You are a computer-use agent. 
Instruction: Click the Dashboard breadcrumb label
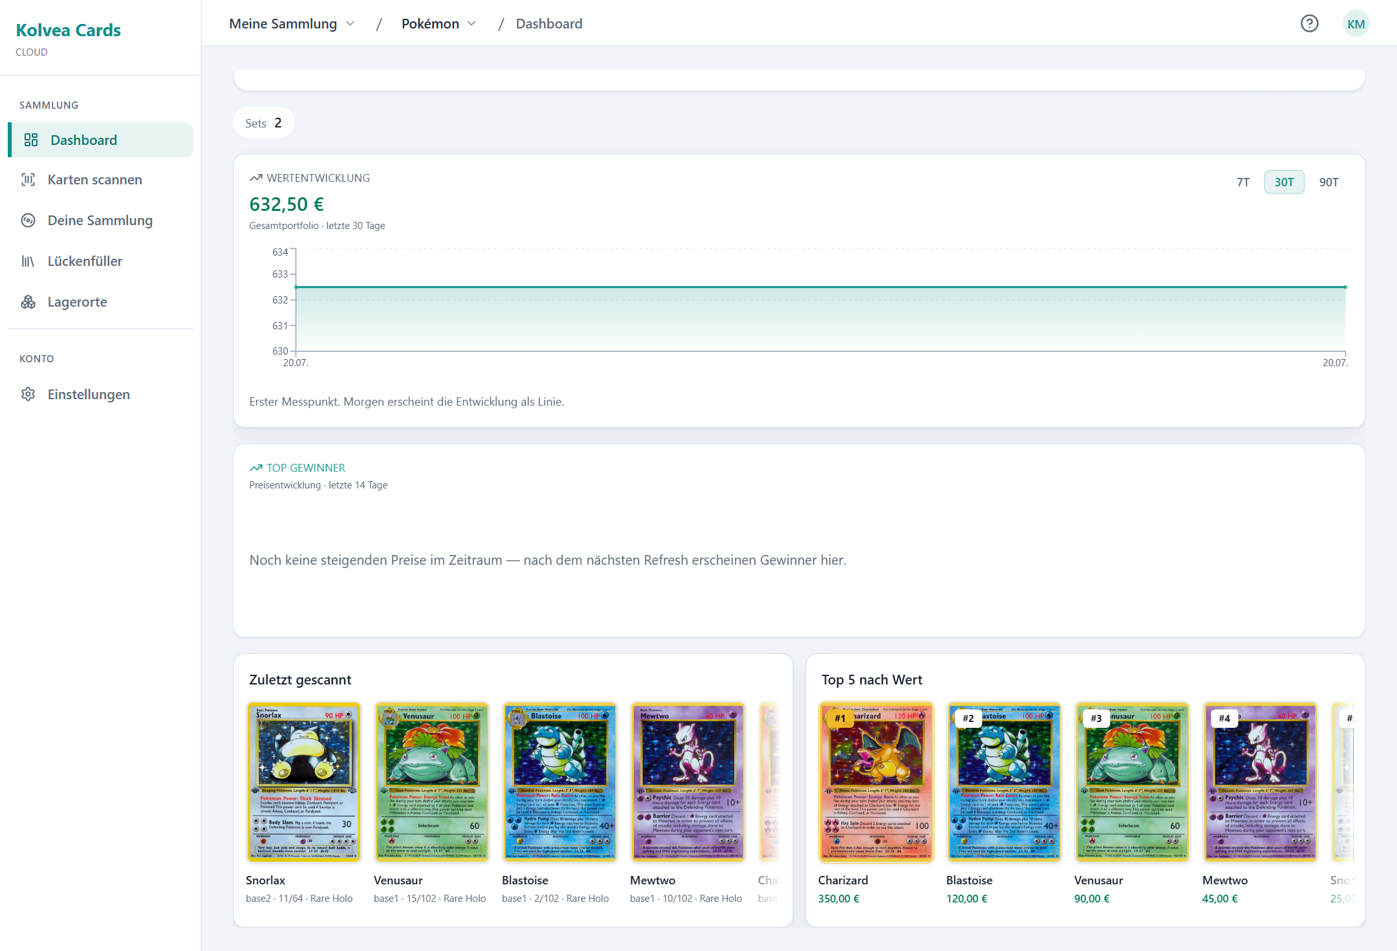pyautogui.click(x=549, y=24)
